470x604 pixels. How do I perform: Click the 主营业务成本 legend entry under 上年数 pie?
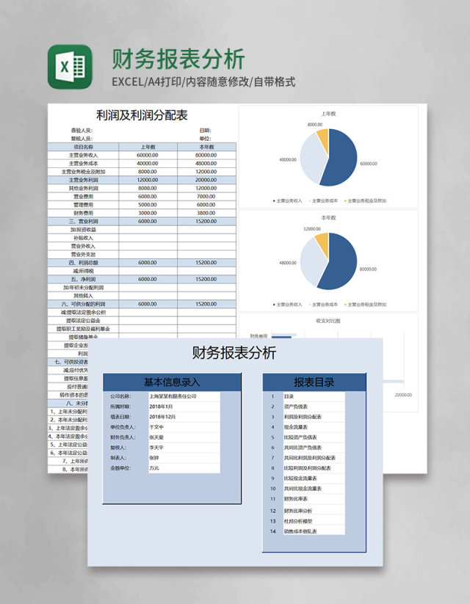(x=323, y=200)
